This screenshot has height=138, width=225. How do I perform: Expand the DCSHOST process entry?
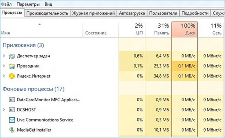tap(4, 110)
